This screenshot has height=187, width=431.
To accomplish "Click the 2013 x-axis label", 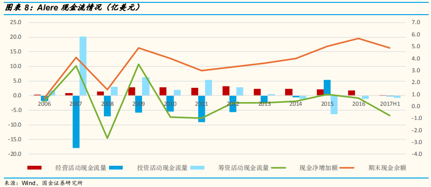I will [264, 104].
